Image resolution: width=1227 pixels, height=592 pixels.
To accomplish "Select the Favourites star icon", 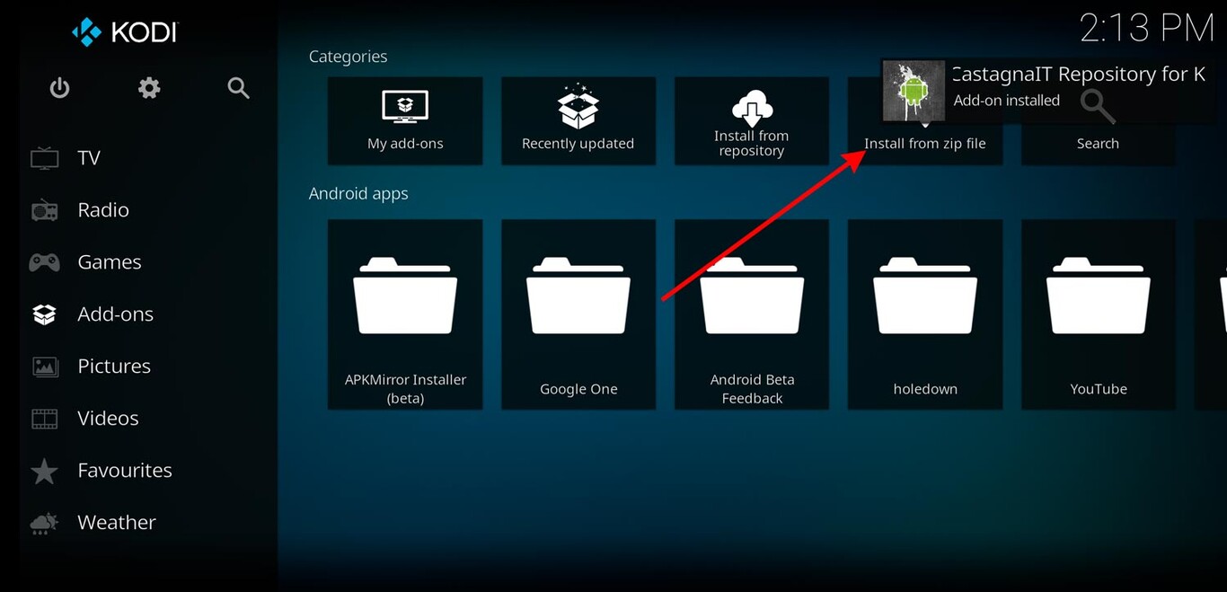I will click(x=45, y=471).
